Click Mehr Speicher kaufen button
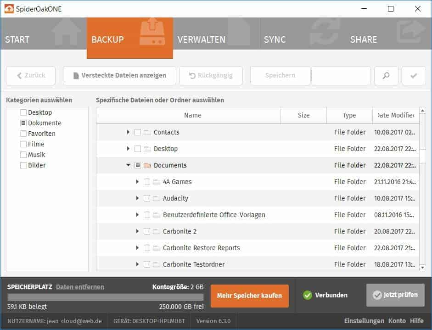 click(250, 296)
